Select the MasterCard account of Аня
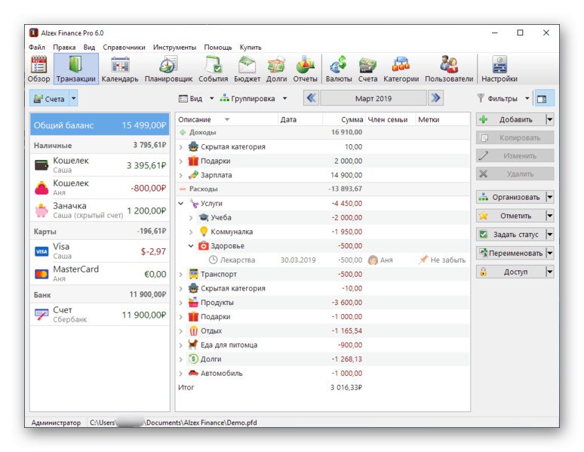The height and width of the screenshot is (452, 584). (100, 274)
